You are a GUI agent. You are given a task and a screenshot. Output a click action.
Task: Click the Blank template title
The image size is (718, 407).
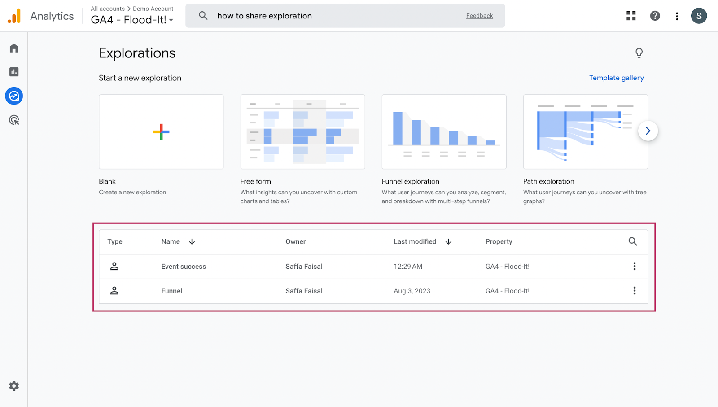click(107, 181)
